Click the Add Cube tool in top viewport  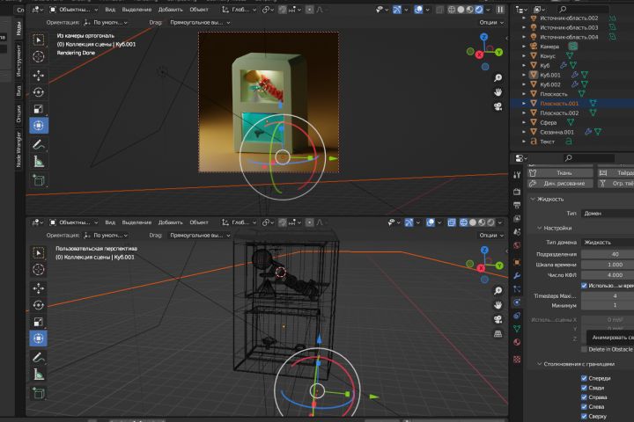[40, 180]
